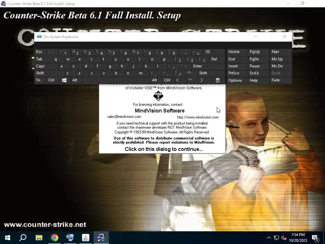Click the End key
This screenshot has width=325, height=244.
click(x=237, y=59)
